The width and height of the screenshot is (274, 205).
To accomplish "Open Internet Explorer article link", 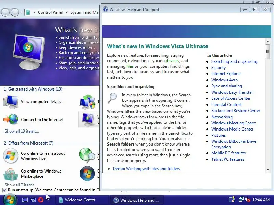I will [x=226, y=74].
